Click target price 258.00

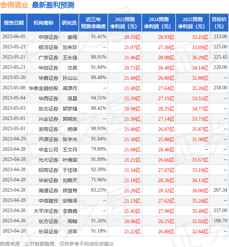click(x=220, y=88)
